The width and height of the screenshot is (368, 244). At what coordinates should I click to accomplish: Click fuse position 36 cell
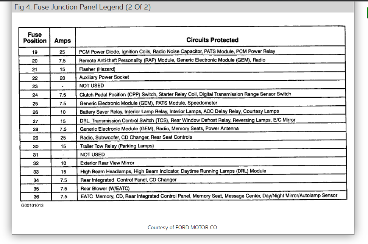(36, 197)
